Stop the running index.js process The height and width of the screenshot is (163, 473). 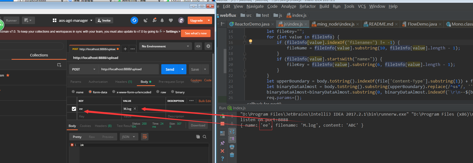point(222,124)
